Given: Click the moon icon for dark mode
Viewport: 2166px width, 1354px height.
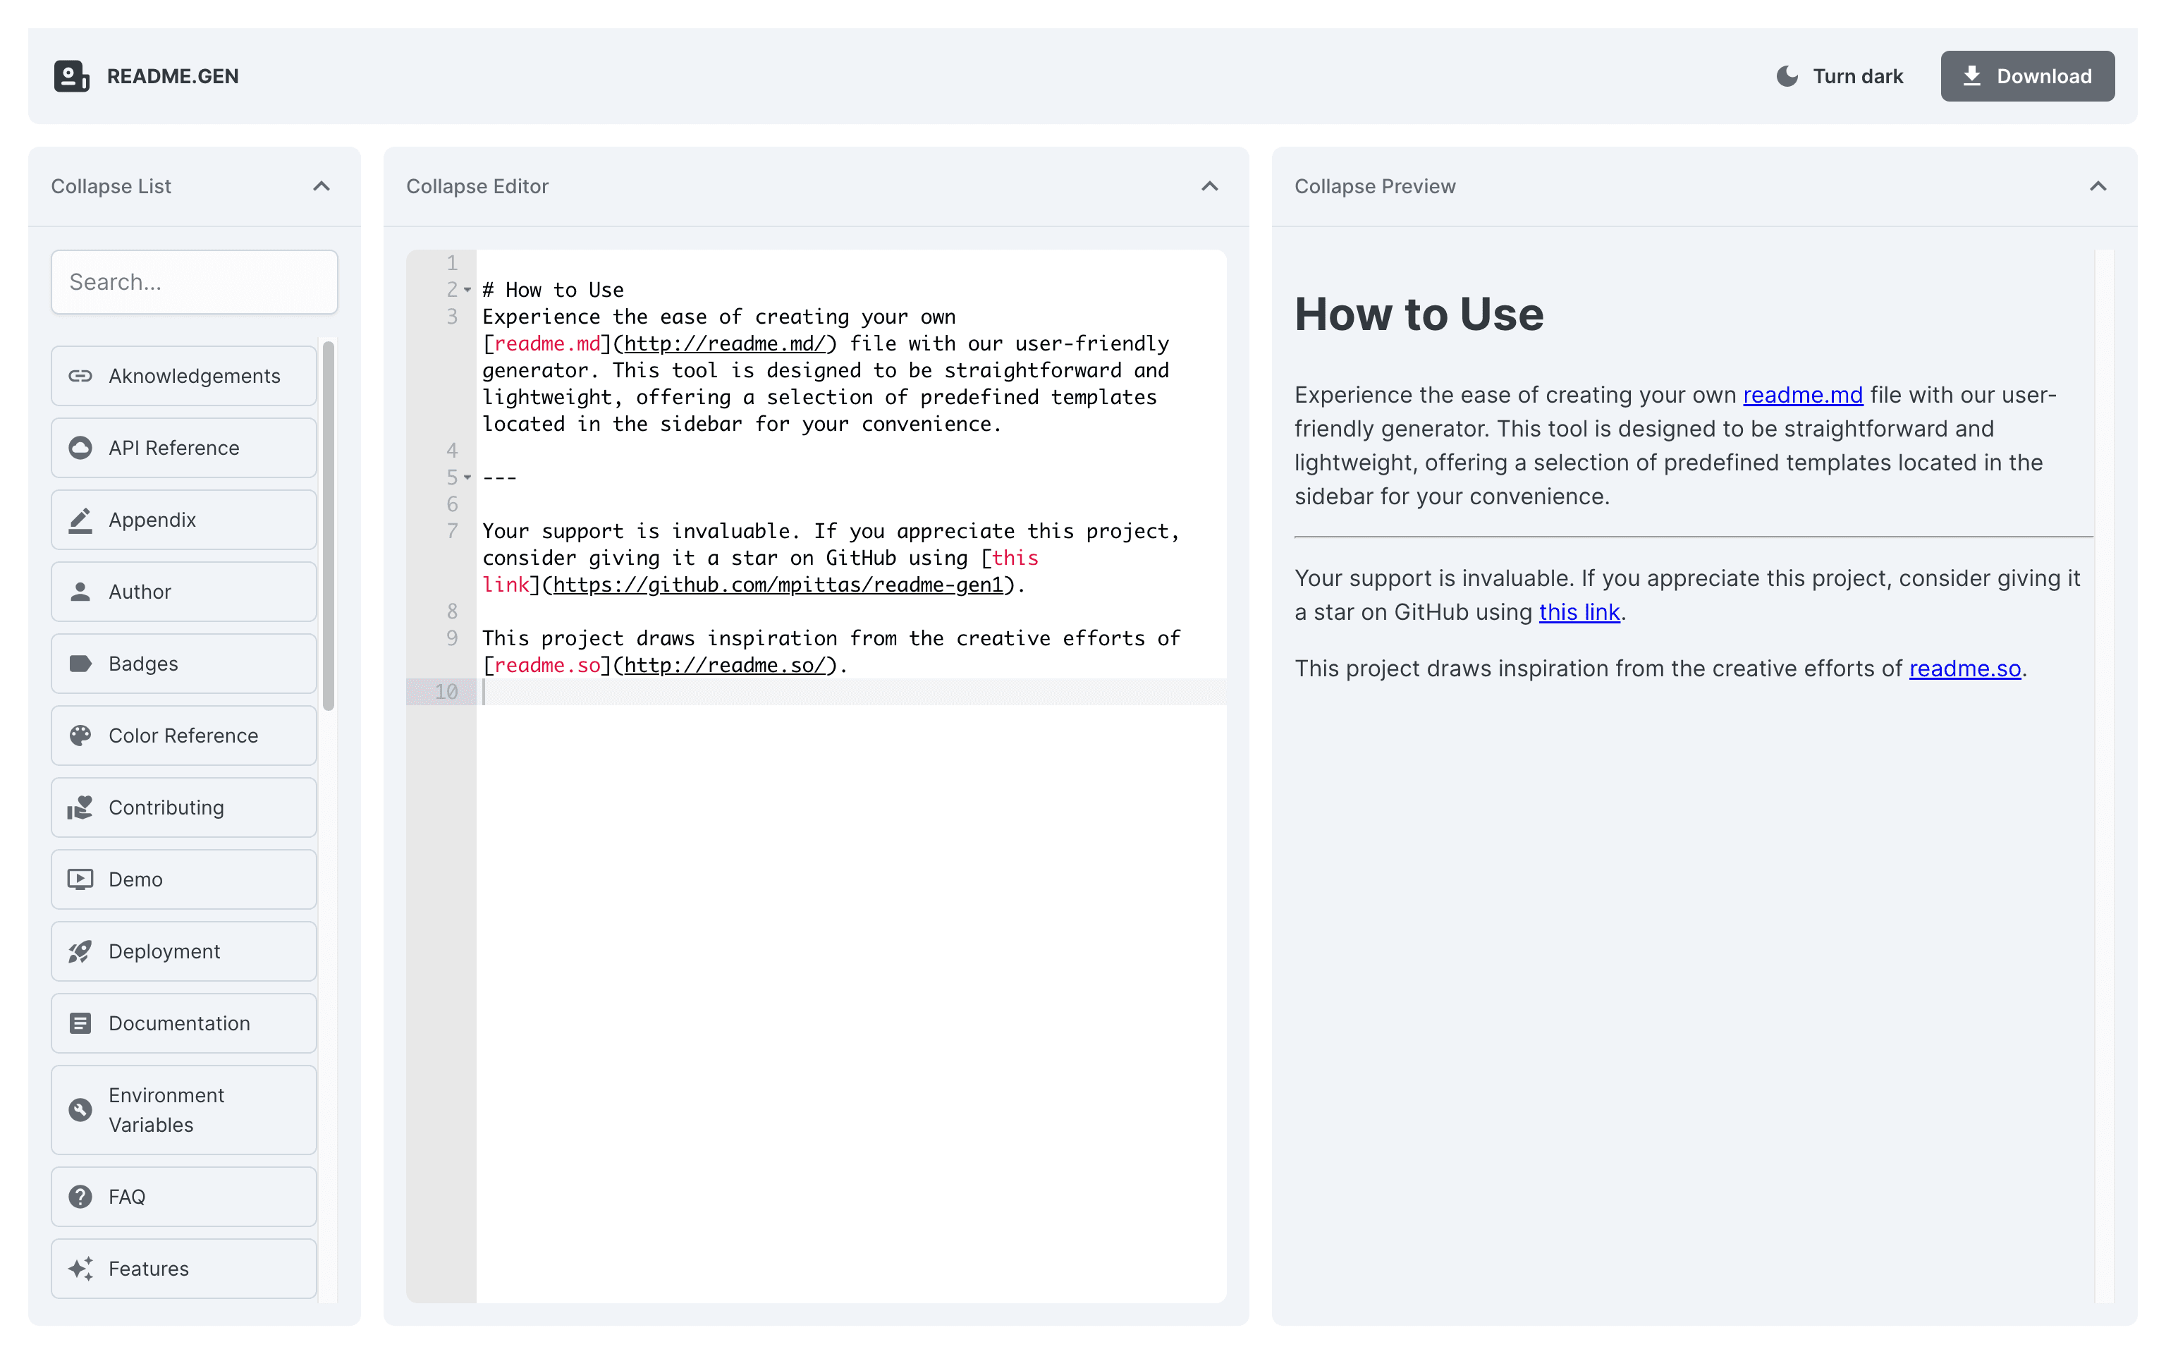Looking at the screenshot, I should (1787, 76).
